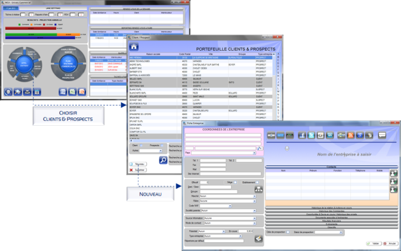This screenshot has width=401, height=251.
Task: Expand Documents associés à l'entreprise bar
Action: (x=332, y=217)
